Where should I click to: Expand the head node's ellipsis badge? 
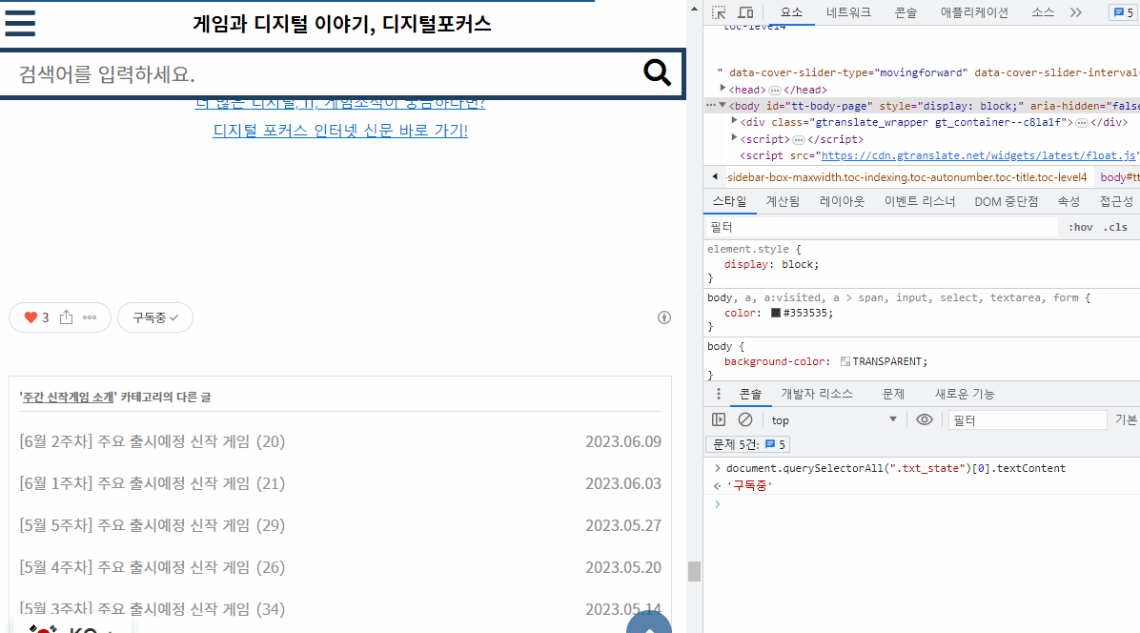point(774,91)
